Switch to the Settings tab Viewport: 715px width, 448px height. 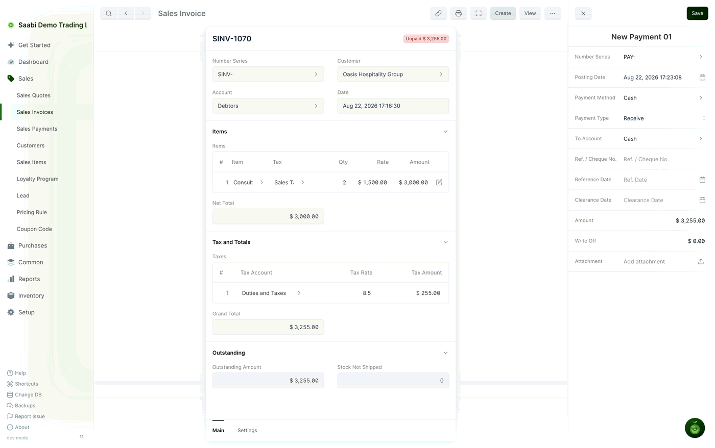coord(247,431)
